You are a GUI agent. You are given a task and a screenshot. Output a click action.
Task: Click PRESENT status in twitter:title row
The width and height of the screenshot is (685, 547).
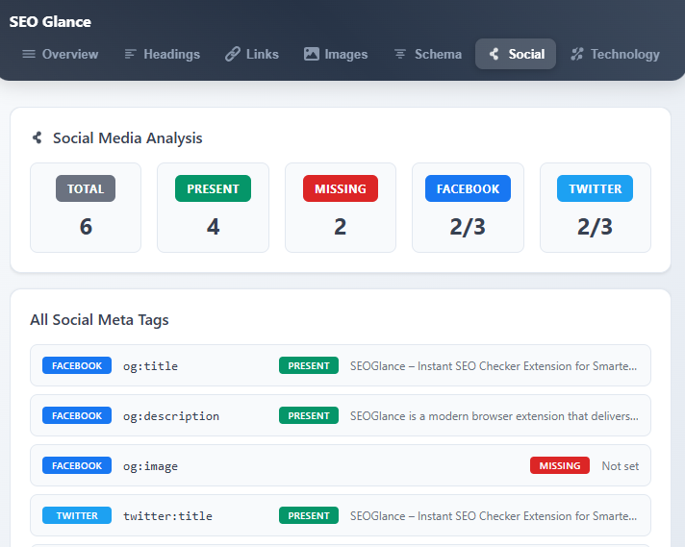point(309,515)
